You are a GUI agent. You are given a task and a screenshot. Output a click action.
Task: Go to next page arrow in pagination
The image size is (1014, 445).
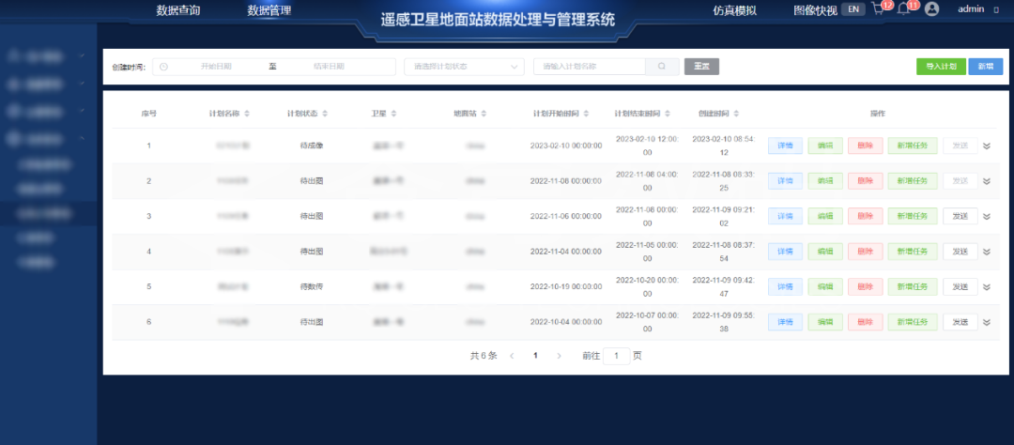[560, 356]
